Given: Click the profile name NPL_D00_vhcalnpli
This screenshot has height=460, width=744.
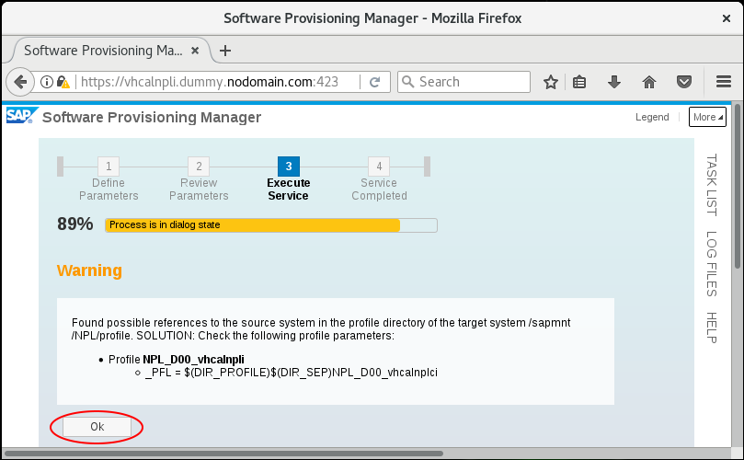Looking at the screenshot, I should pyautogui.click(x=194, y=360).
